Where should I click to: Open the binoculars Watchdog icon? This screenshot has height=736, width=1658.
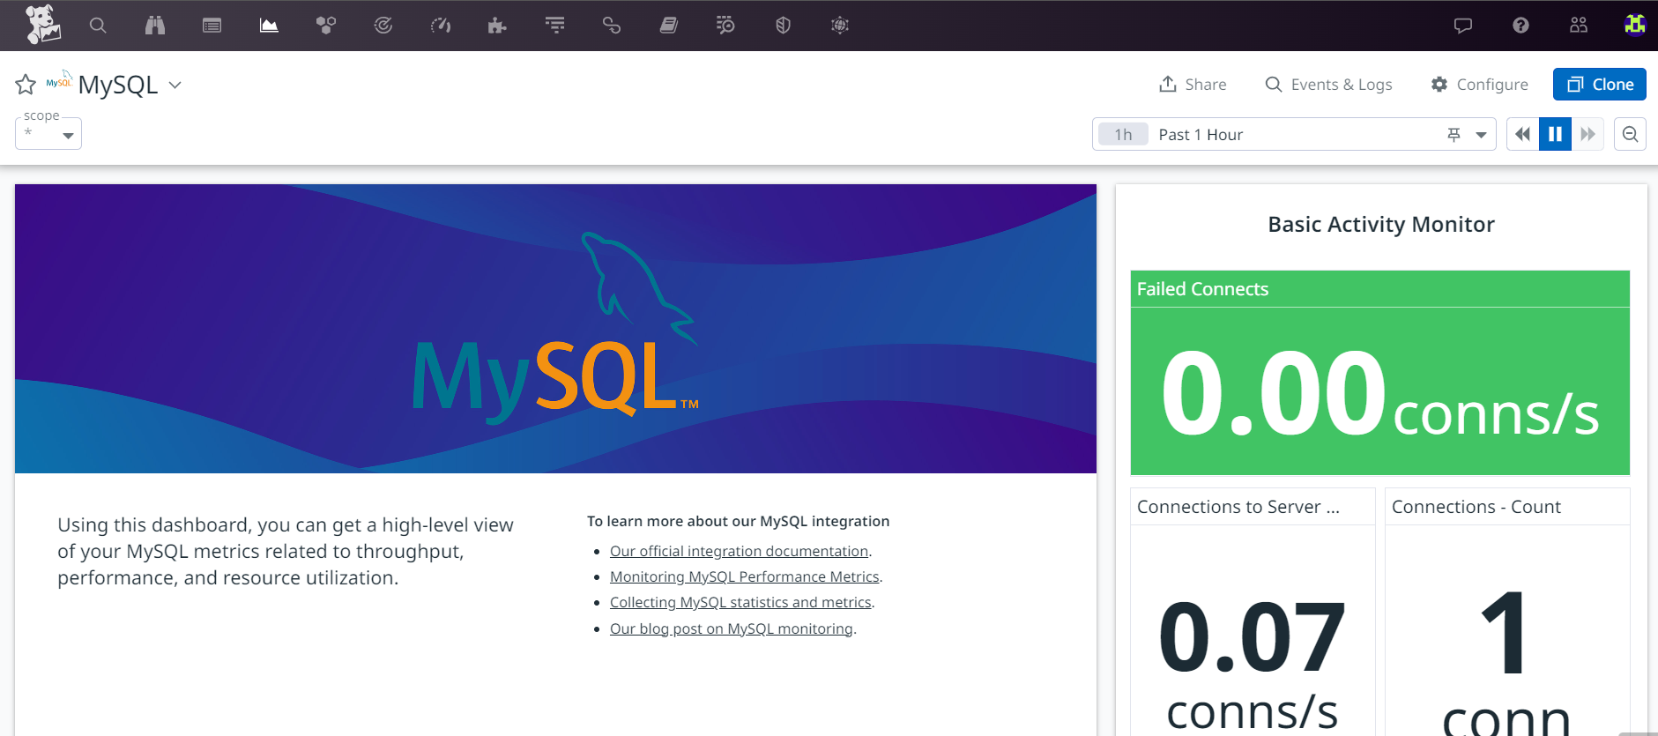pos(155,26)
